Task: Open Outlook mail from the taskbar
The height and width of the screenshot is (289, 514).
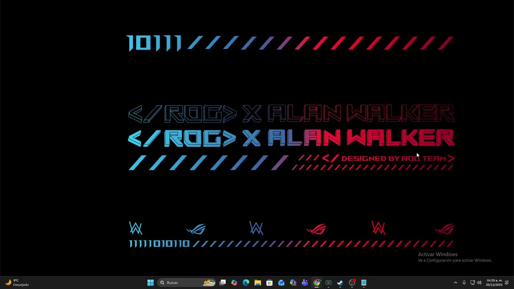Action: point(281,283)
